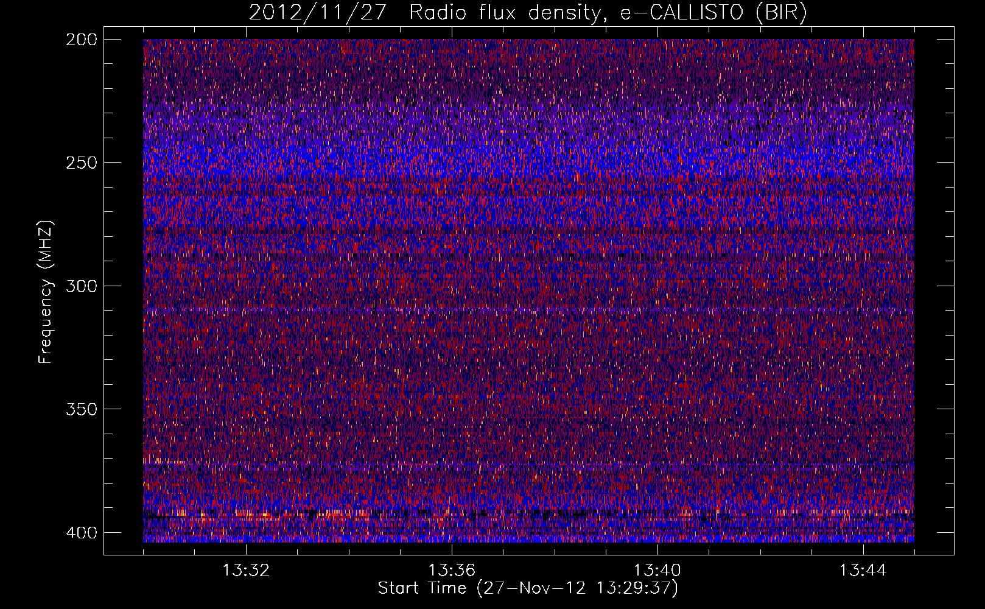This screenshot has height=609, width=985.
Task: Click the 300 frequency tick label
Action: click(82, 286)
